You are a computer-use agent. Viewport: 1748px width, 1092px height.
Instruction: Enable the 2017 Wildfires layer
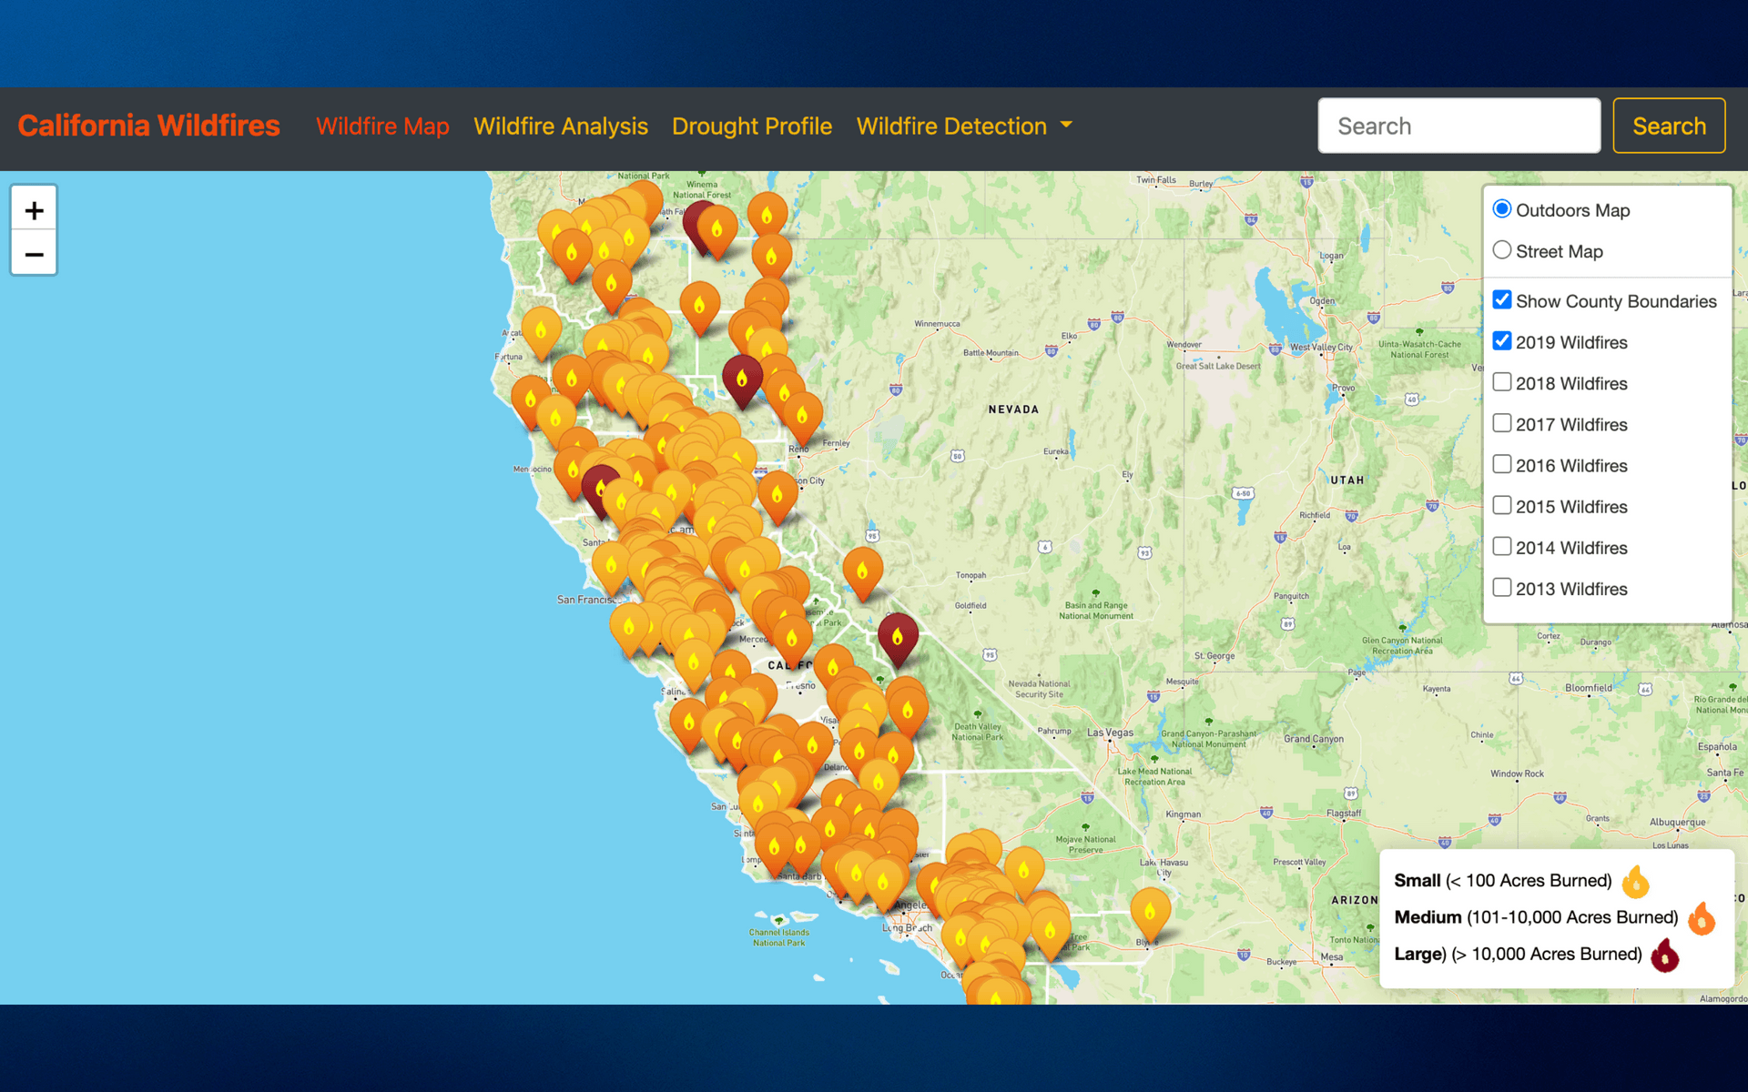(1502, 423)
